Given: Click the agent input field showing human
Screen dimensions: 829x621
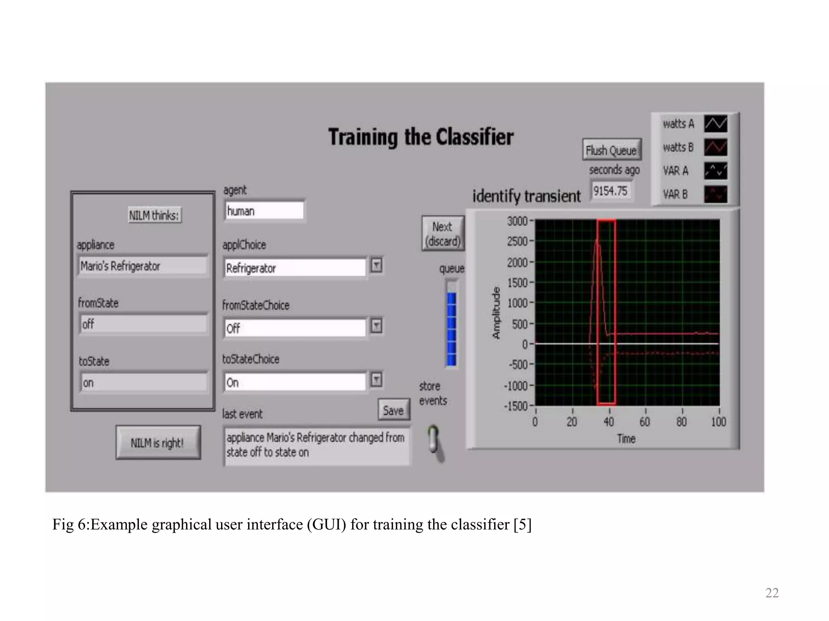Looking at the screenshot, I should (x=264, y=211).
